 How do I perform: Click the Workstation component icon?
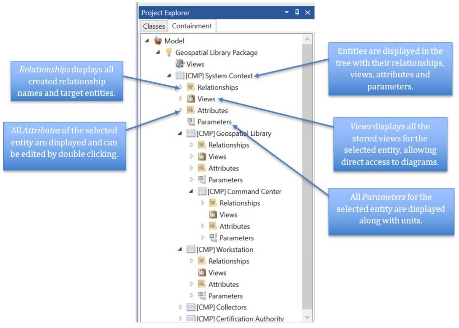click(x=191, y=250)
